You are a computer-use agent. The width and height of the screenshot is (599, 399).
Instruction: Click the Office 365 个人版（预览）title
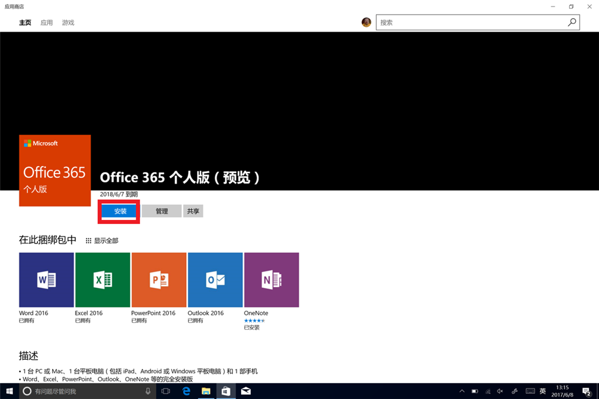coord(180,178)
